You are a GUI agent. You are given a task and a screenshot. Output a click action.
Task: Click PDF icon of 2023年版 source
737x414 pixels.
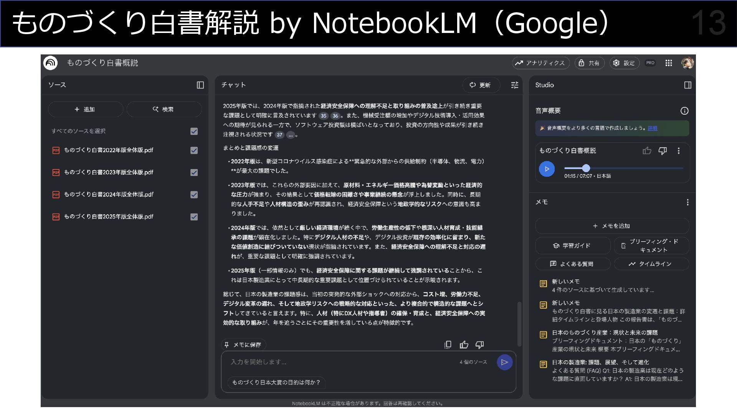(56, 172)
